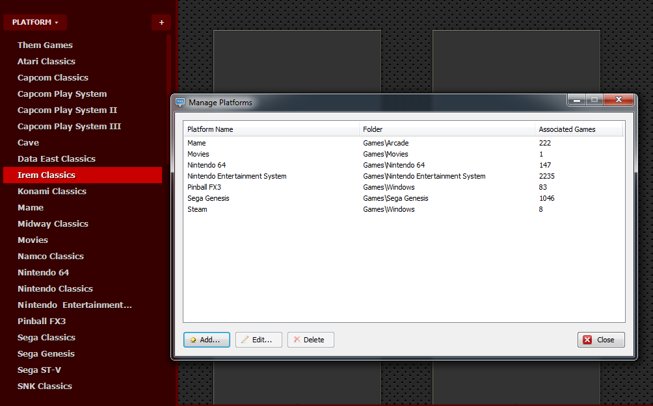Select Nintendo Entertainment System row in the table

[x=404, y=176]
